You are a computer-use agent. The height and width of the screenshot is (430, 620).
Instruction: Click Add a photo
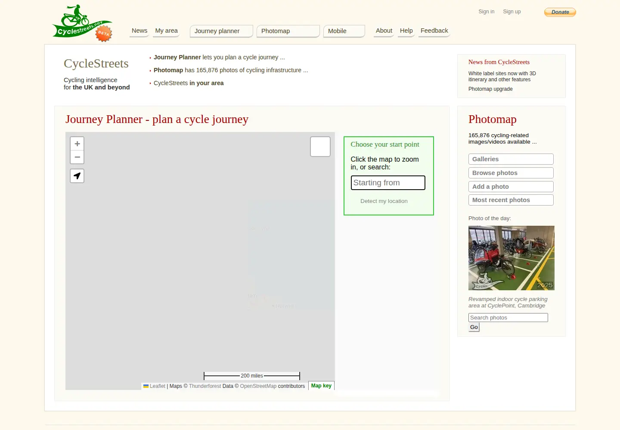pyautogui.click(x=511, y=187)
